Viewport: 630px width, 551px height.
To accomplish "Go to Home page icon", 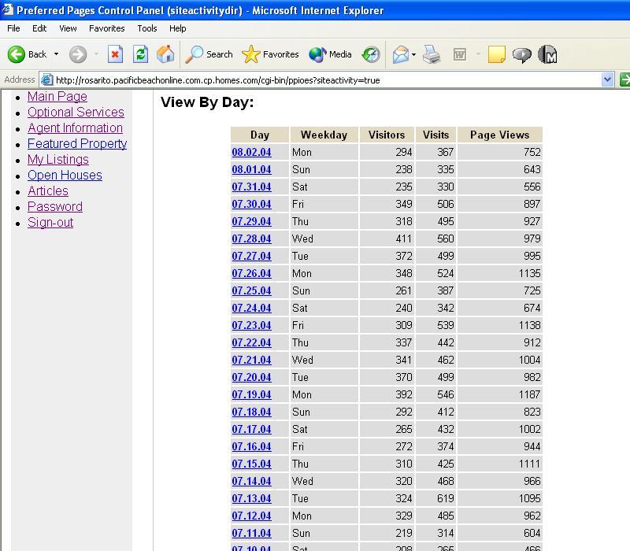I will click(165, 54).
